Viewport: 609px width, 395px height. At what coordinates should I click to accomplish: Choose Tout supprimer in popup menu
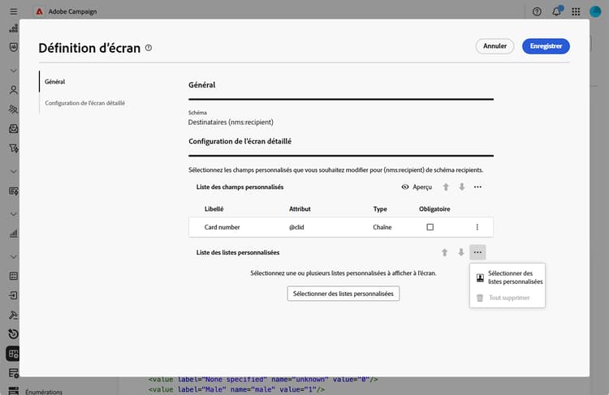coord(508,298)
